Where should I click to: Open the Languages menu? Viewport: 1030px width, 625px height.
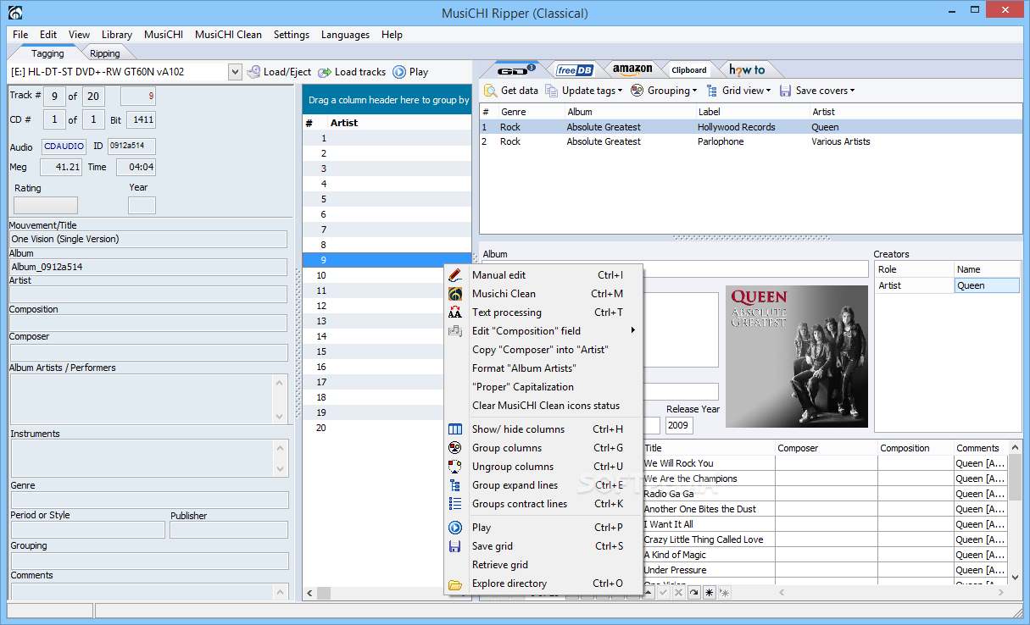point(345,35)
